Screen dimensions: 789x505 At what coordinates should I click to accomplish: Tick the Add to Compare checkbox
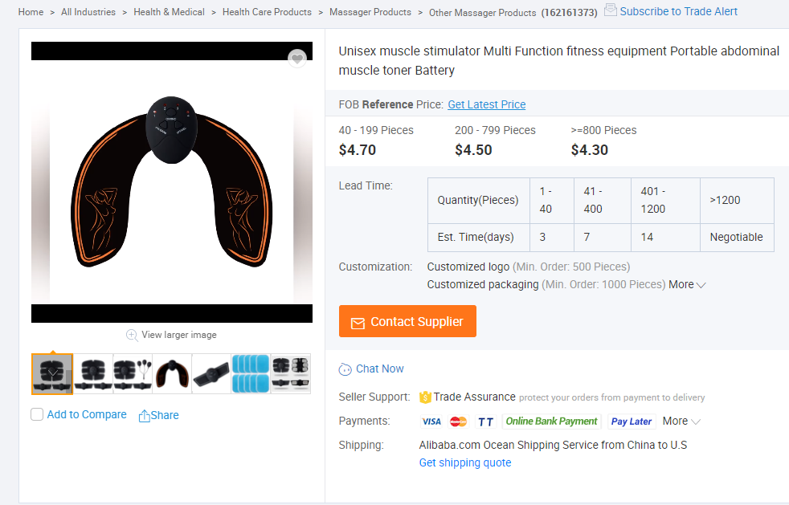(37, 414)
